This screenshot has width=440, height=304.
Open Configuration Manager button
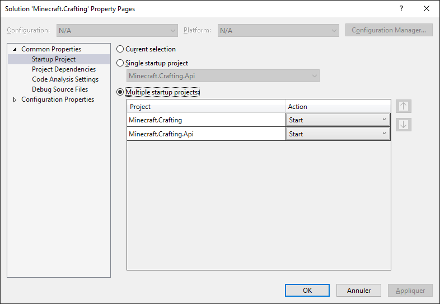click(388, 30)
